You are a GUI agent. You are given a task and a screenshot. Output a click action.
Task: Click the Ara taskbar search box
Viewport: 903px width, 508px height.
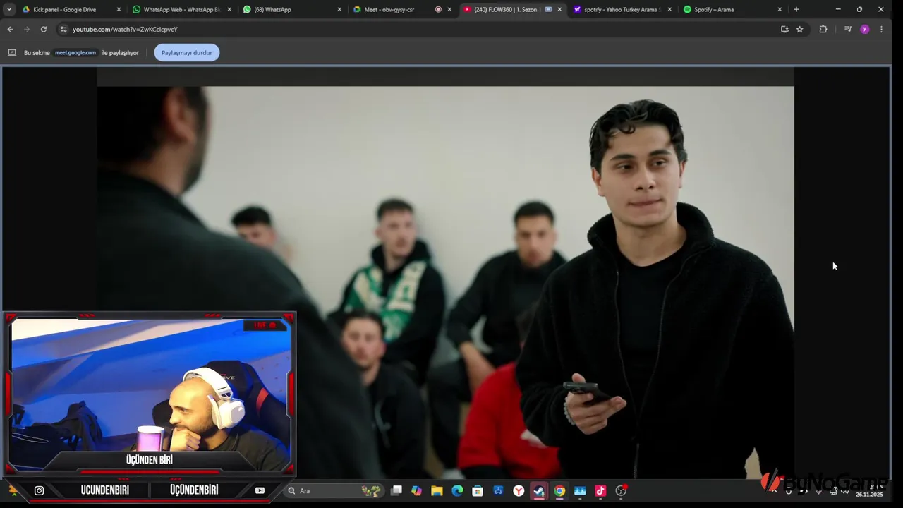pyautogui.click(x=334, y=490)
